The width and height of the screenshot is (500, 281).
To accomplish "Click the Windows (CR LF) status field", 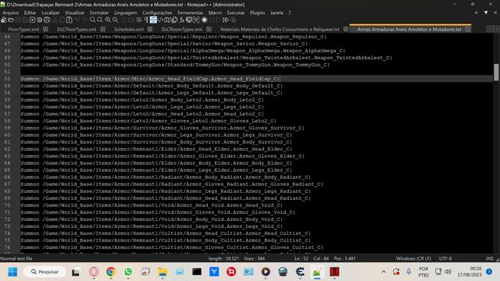I will (413, 258).
